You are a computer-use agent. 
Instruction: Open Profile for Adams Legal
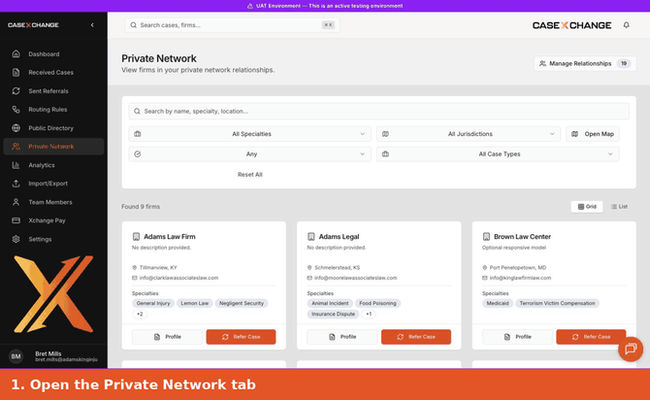tap(342, 337)
